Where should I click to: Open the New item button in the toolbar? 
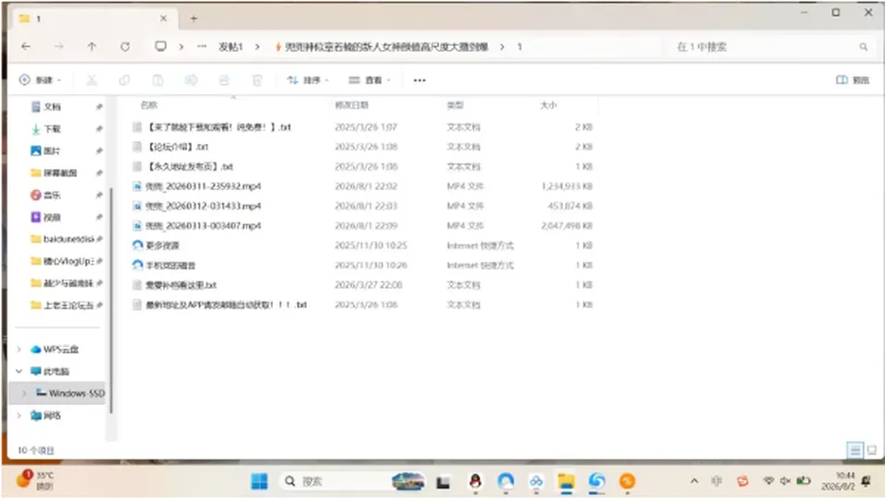pyautogui.click(x=40, y=80)
